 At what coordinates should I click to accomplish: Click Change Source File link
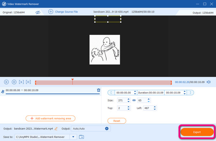66,12
